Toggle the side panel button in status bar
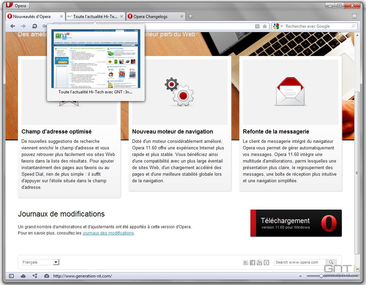 tap(11, 276)
